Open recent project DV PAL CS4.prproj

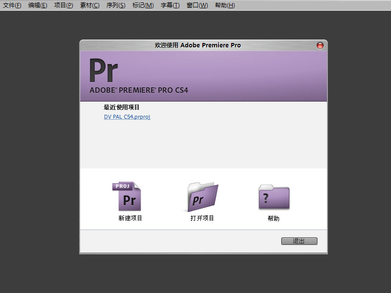[127, 117]
